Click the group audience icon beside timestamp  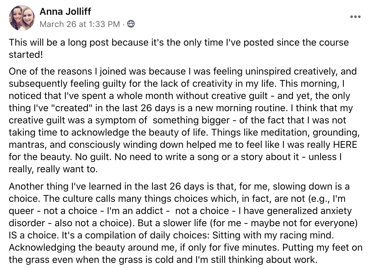(131, 24)
